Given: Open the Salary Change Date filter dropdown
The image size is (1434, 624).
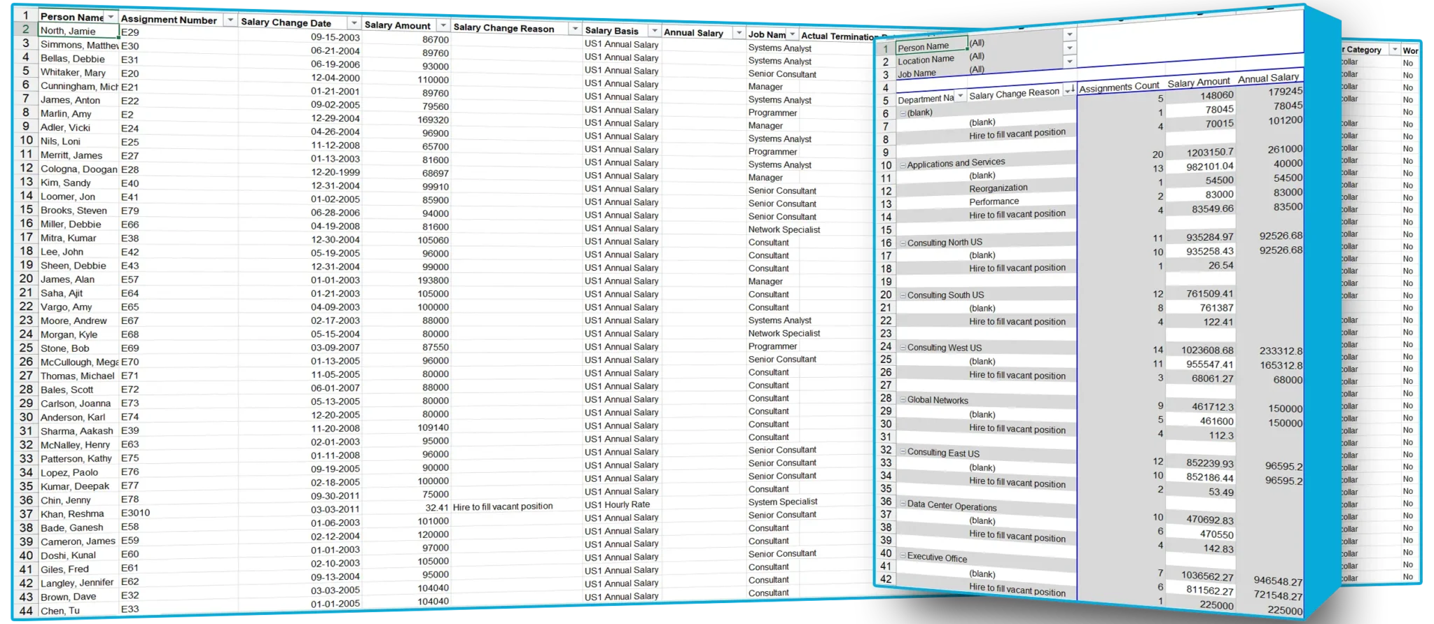Looking at the screenshot, I should click(354, 23).
